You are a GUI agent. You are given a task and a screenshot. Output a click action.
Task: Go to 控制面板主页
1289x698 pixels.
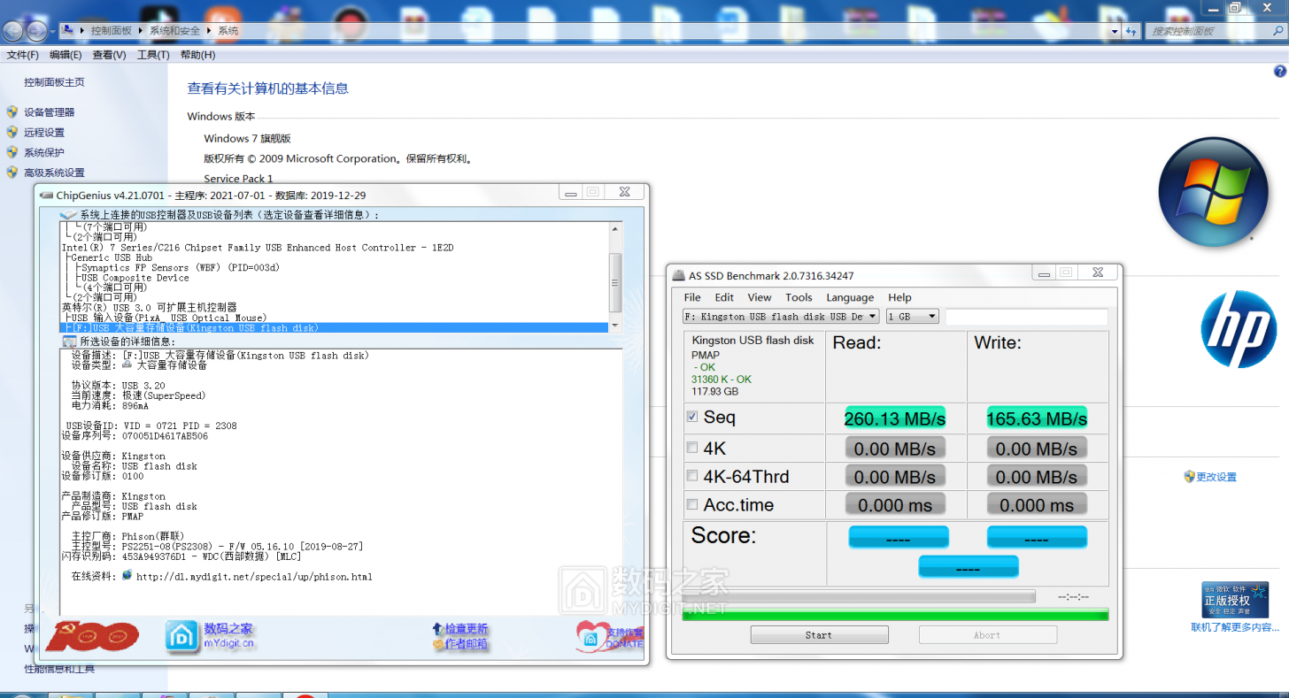coord(55,82)
